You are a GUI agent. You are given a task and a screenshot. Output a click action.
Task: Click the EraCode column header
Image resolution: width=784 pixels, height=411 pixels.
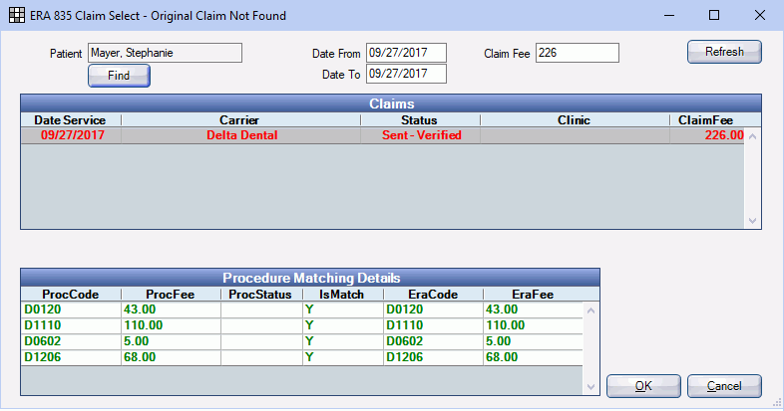(433, 295)
